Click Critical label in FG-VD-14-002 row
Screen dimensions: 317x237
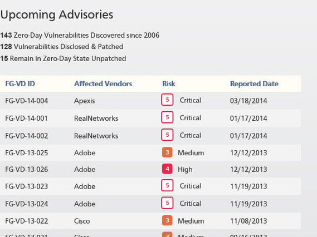coord(191,135)
